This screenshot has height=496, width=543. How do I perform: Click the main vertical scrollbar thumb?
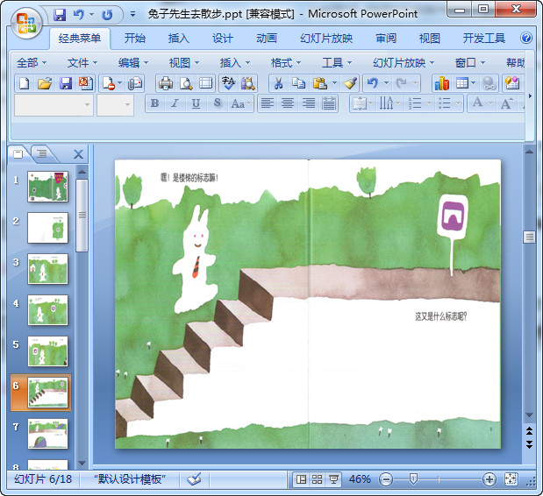[x=529, y=237]
